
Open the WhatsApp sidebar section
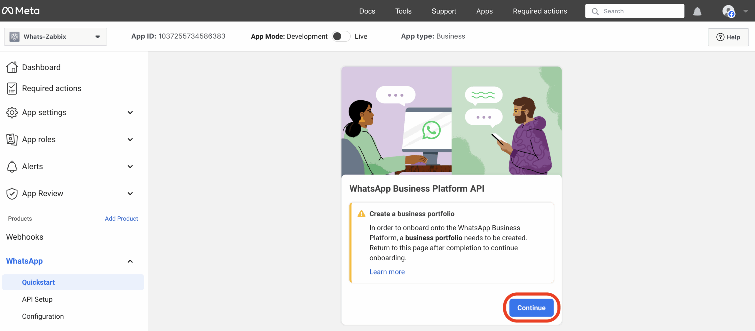click(24, 261)
